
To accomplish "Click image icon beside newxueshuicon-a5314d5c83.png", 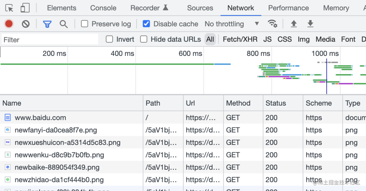I will [8, 142].
